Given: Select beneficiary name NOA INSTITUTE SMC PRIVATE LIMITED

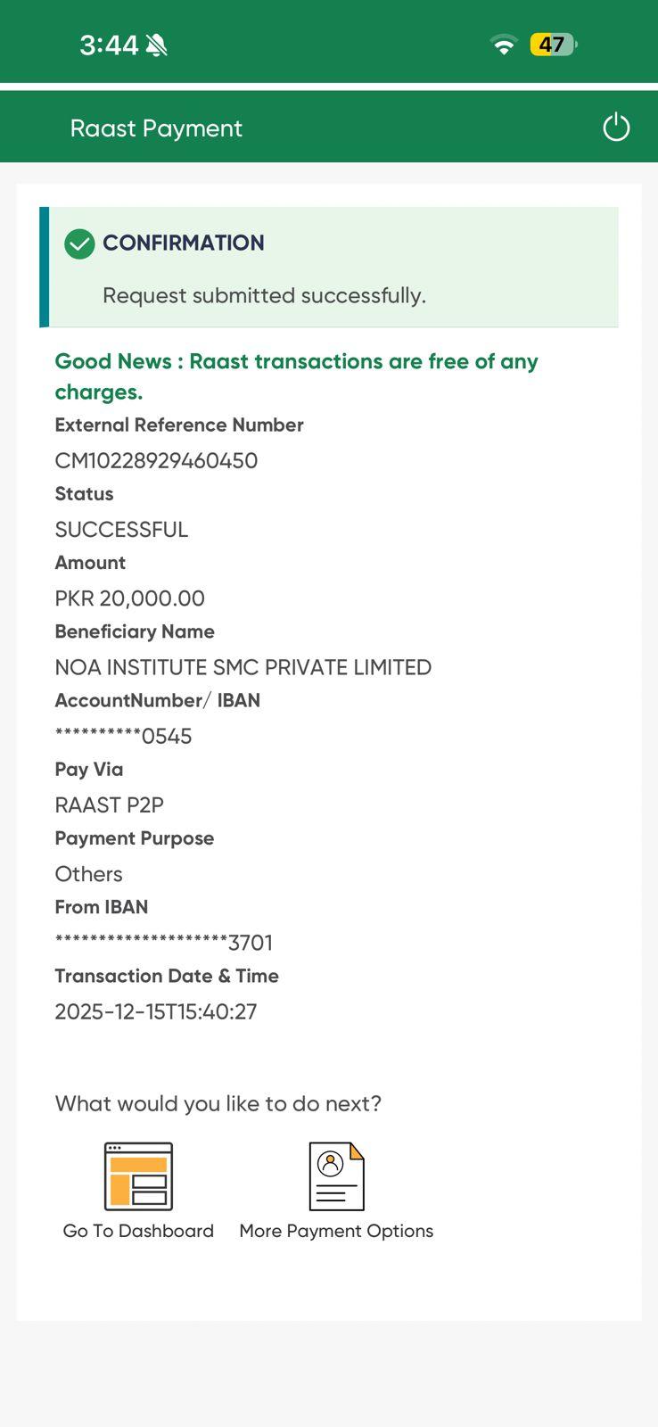Looking at the screenshot, I should pos(243,667).
